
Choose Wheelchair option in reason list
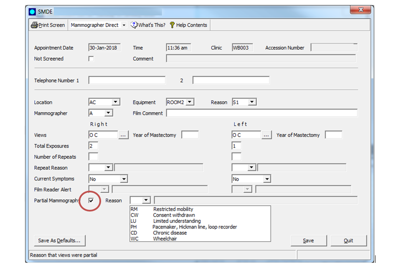coord(165,239)
